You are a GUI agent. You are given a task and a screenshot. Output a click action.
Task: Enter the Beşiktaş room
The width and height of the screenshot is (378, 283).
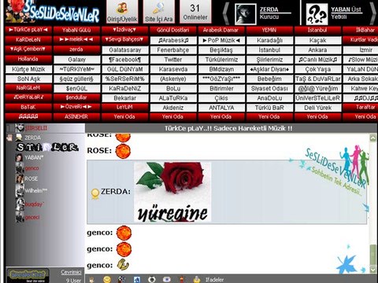tap(221, 50)
